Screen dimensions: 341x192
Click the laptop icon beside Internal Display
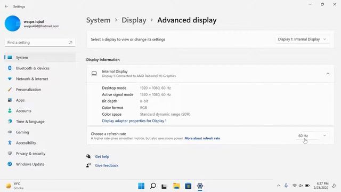94,74
